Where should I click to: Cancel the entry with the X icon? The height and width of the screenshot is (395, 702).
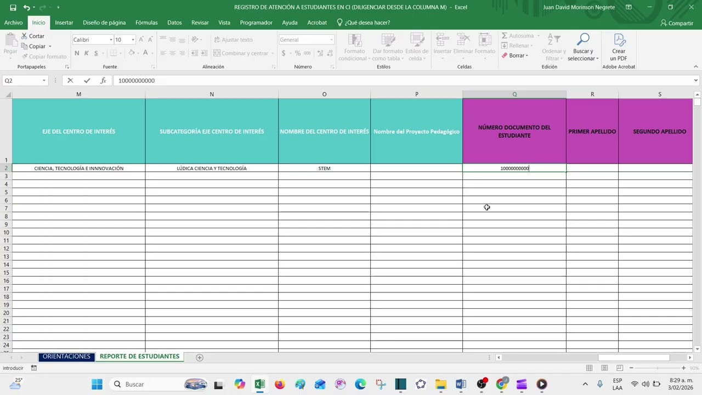tap(70, 81)
